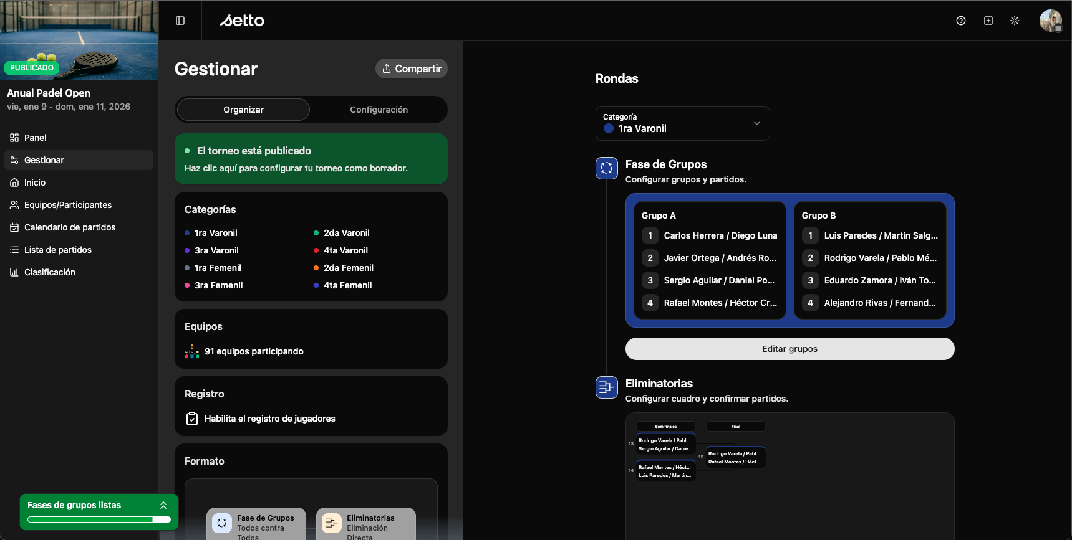Switch to the Organizar toggle option
The width and height of the screenshot is (1072, 540).
pos(243,110)
